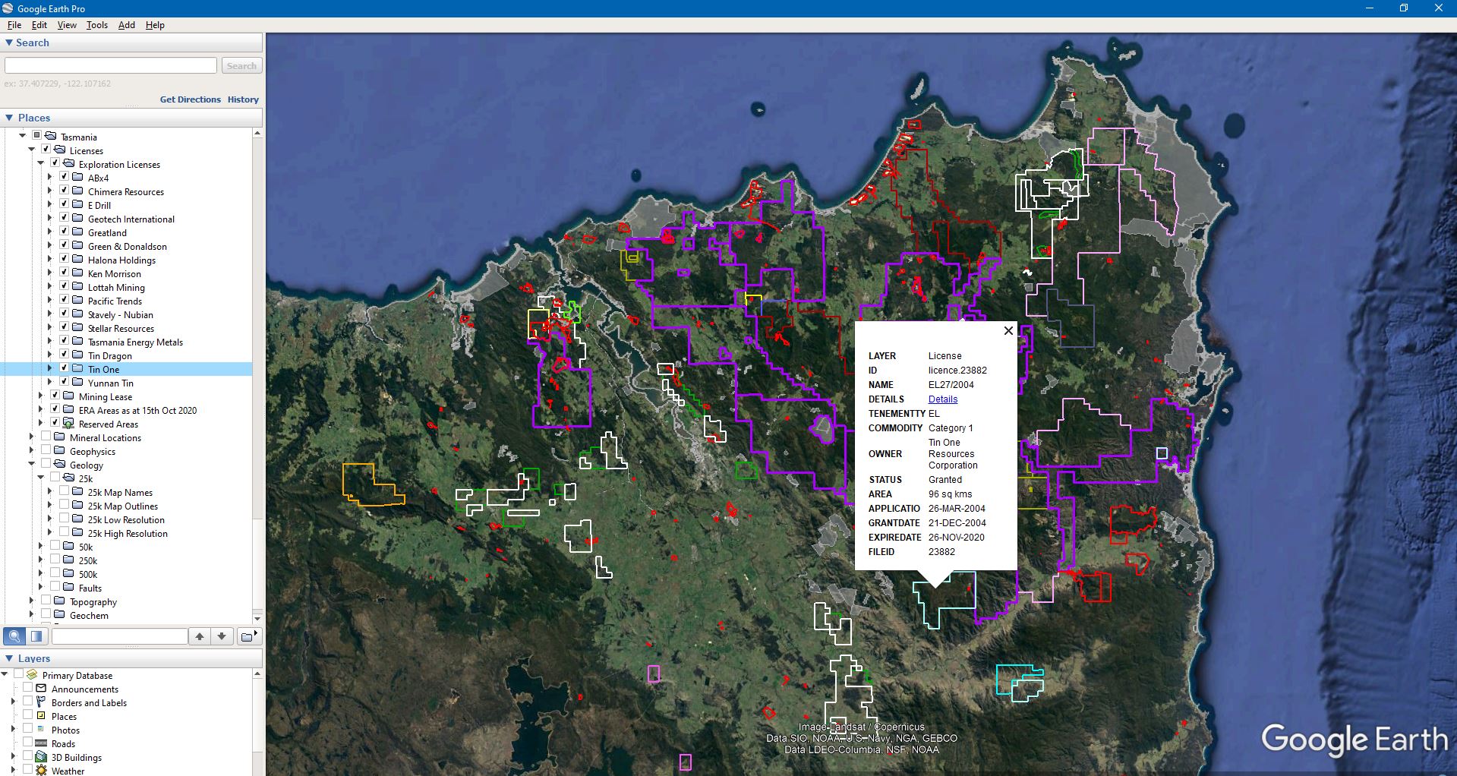Uncheck the Mining Lease checkbox
The width and height of the screenshot is (1457, 776).
click(55, 396)
